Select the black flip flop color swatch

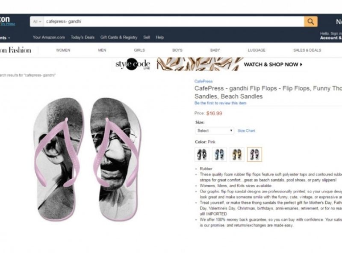202,154
